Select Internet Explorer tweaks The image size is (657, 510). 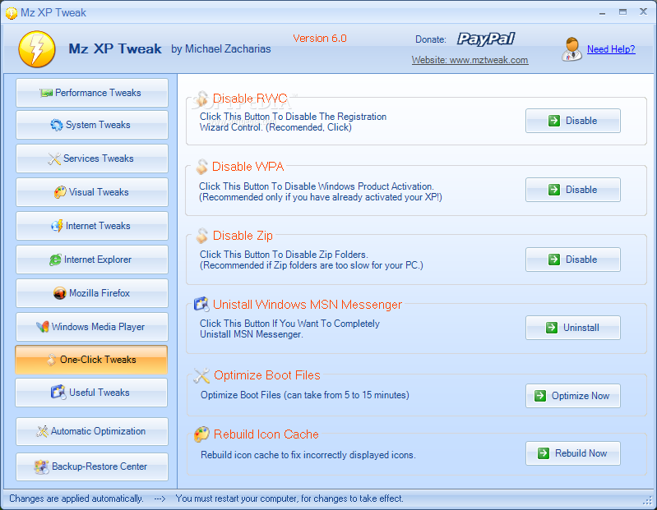coord(92,260)
